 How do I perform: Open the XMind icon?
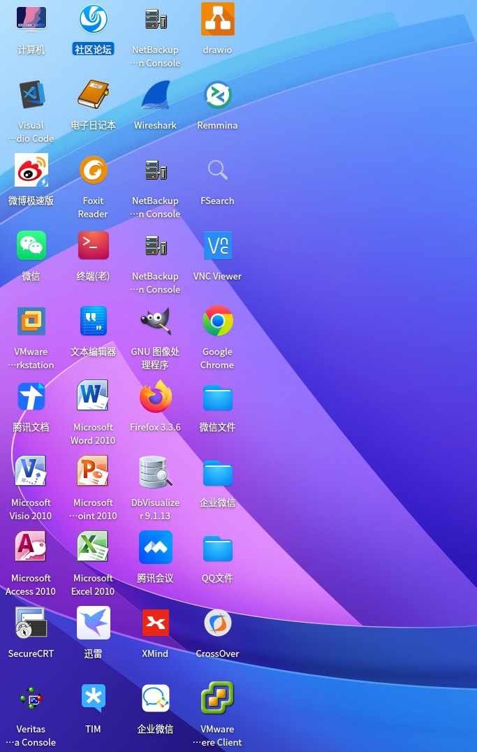tap(155, 623)
